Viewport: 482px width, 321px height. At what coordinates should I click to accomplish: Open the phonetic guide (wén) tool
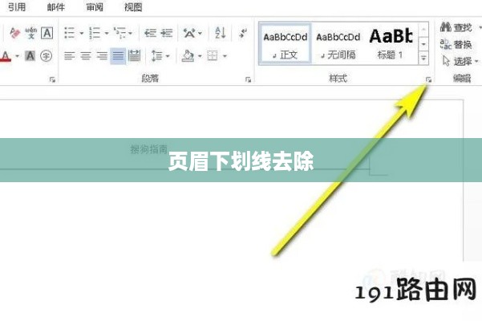point(30,33)
